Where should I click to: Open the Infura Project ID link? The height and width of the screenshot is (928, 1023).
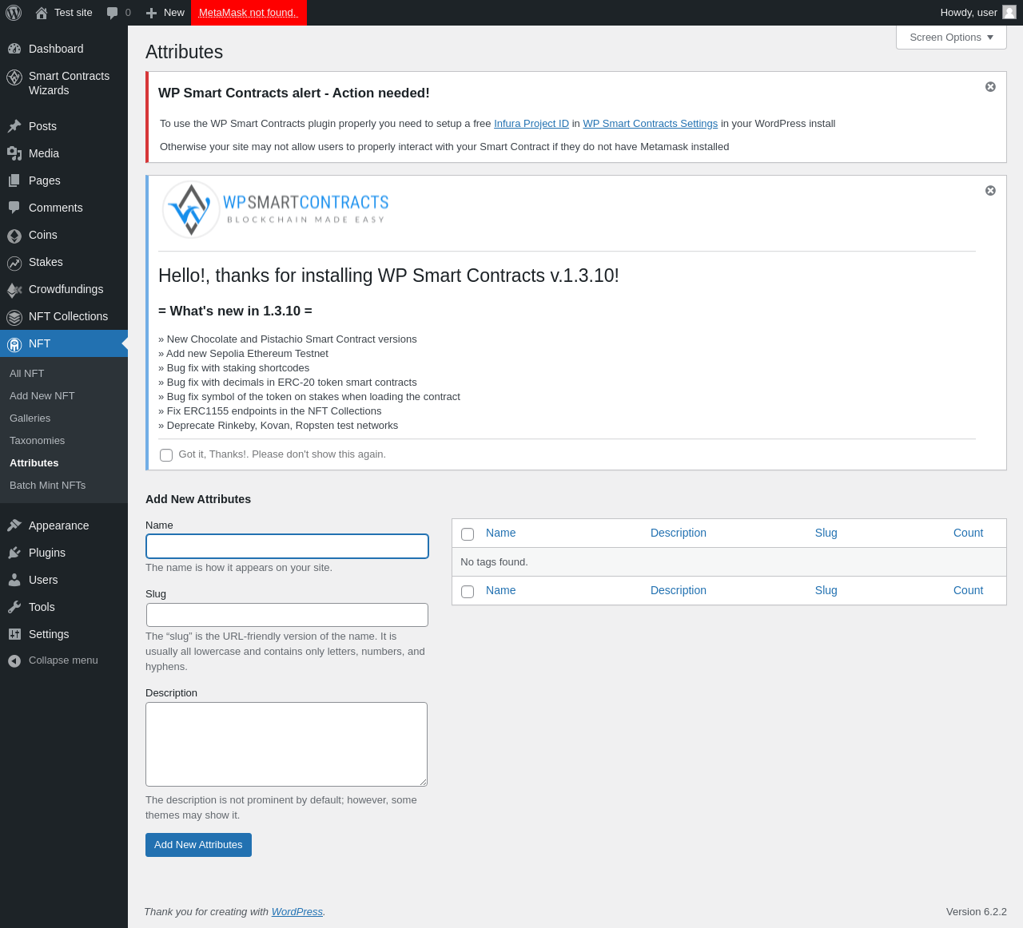pos(531,124)
